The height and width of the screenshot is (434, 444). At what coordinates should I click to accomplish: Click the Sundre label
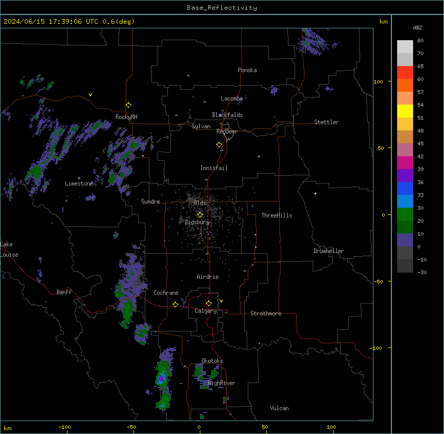[x=150, y=202]
